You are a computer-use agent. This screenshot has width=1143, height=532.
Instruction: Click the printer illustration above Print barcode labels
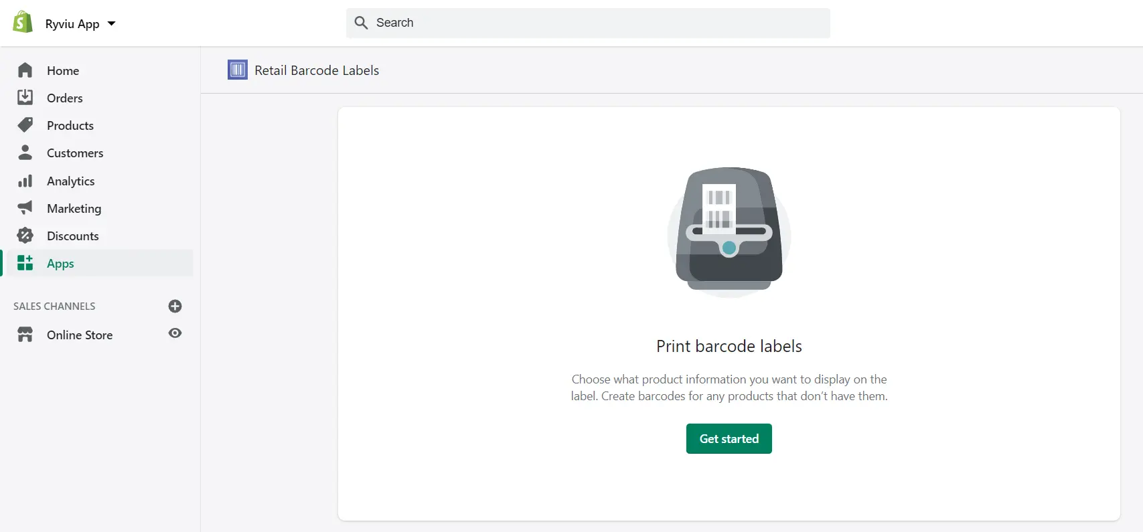click(x=729, y=232)
